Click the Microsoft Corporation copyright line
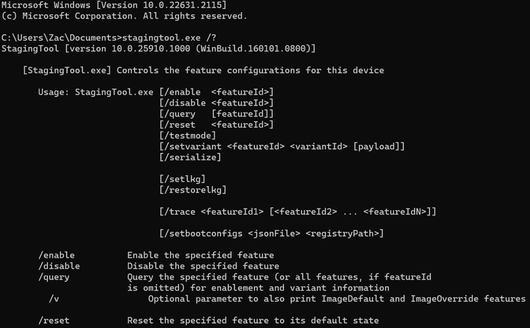The image size is (530, 328). (x=124, y=16)
